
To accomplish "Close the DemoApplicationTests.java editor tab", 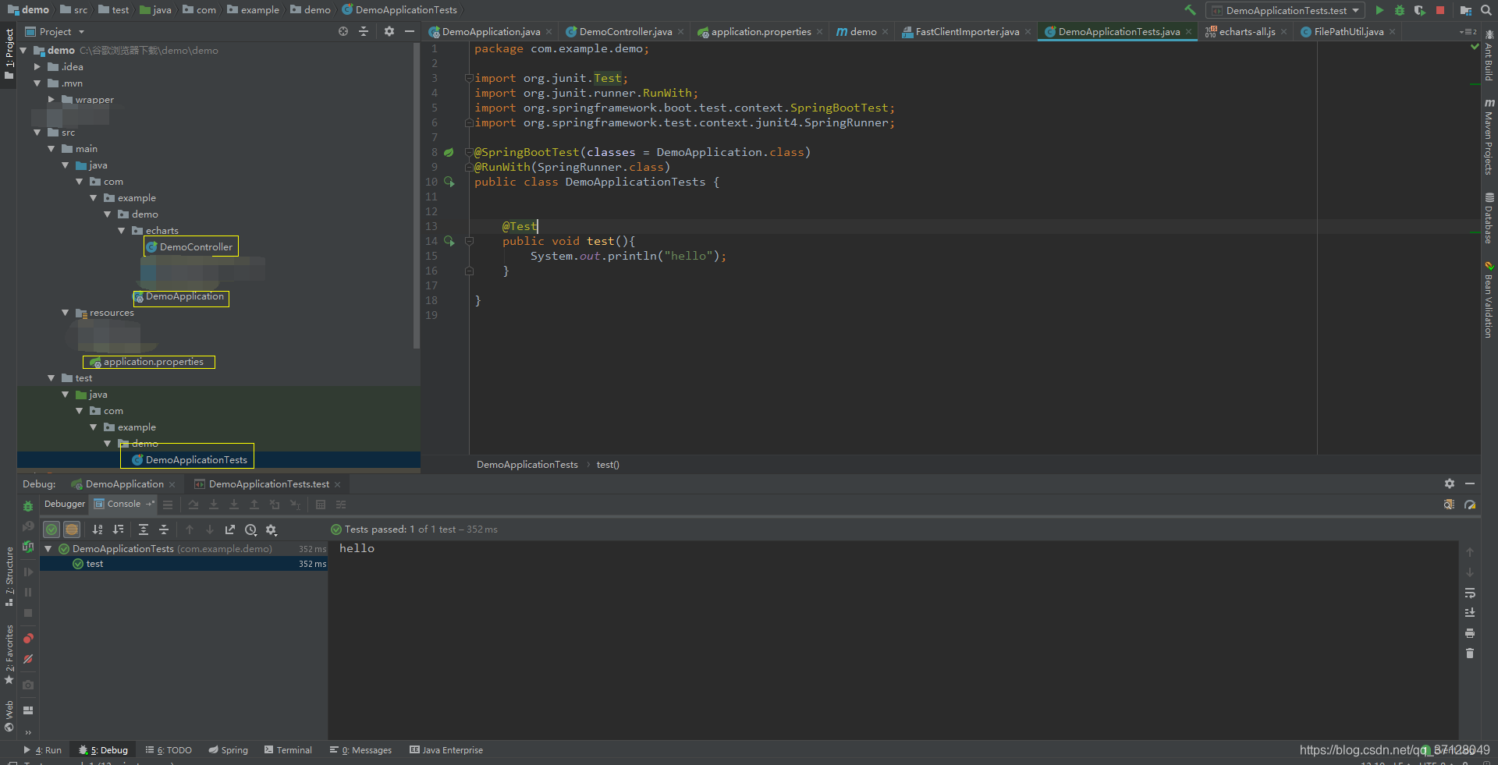I will point(1188,32).
